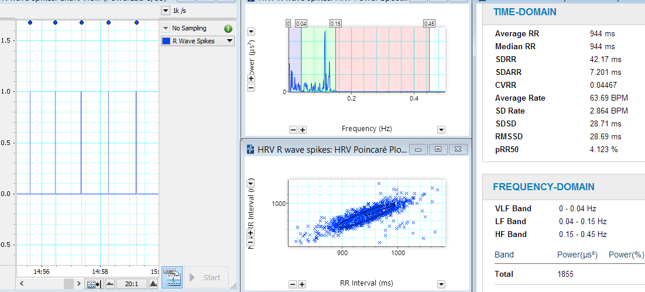Expand the R Wave Spikes channel menu
645x292 pixels.
229,41
